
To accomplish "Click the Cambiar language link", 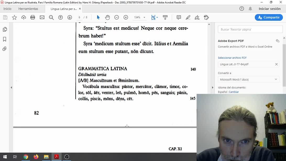I will [x=234, y=92].
